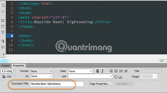Expand all code with the asterisk arrows icon
This screenshot has height=93, width=167.
3,32
